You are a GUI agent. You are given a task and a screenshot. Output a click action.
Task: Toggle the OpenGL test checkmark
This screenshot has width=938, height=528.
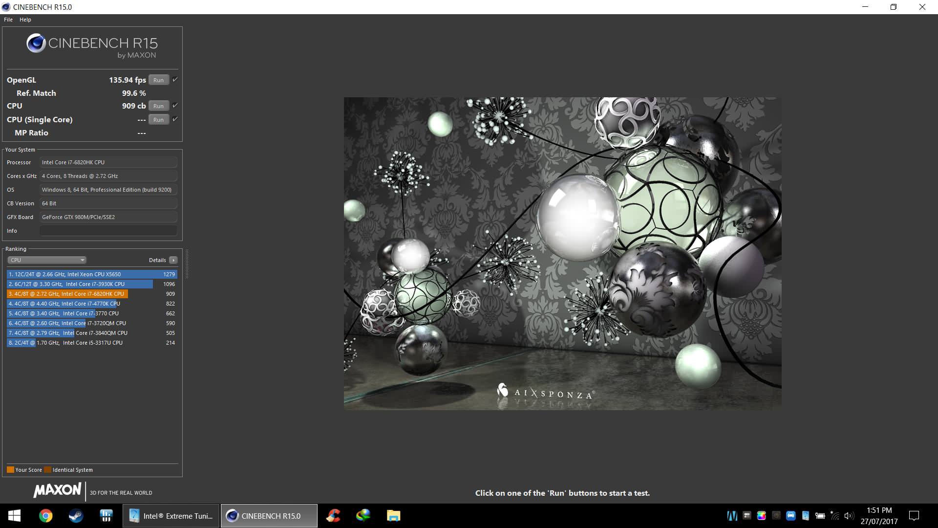point(175,79)
